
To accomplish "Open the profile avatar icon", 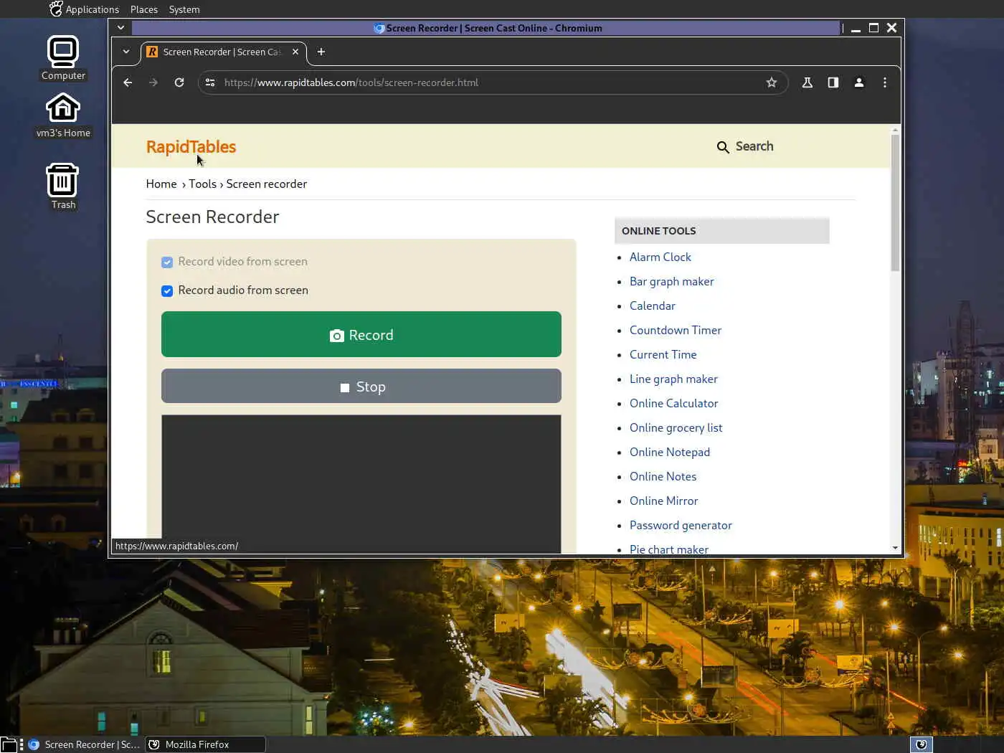I will coord(859,82).
